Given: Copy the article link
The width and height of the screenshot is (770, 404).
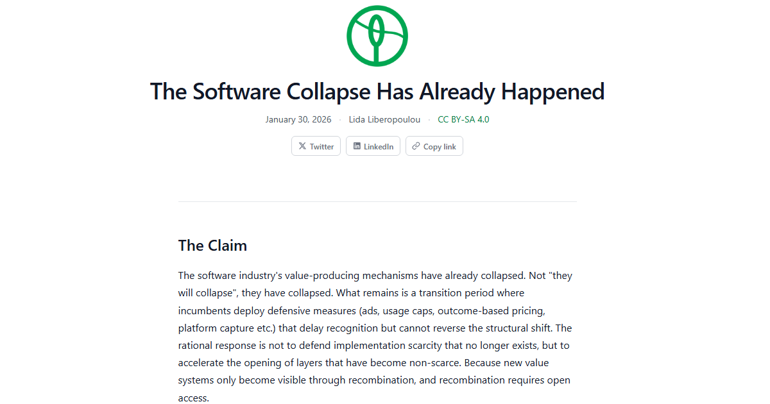Looking at the screenshot, I should tap(434, 146).
